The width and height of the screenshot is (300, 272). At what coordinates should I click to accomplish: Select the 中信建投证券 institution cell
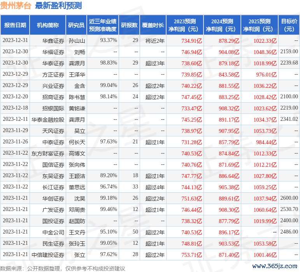coord(48,255)
